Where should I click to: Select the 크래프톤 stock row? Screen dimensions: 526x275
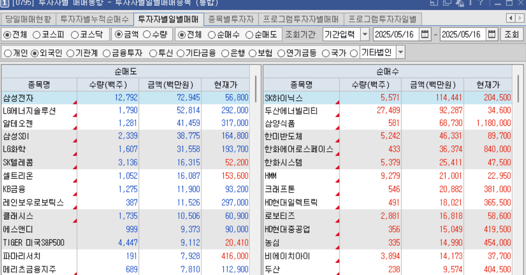point(388,189)
